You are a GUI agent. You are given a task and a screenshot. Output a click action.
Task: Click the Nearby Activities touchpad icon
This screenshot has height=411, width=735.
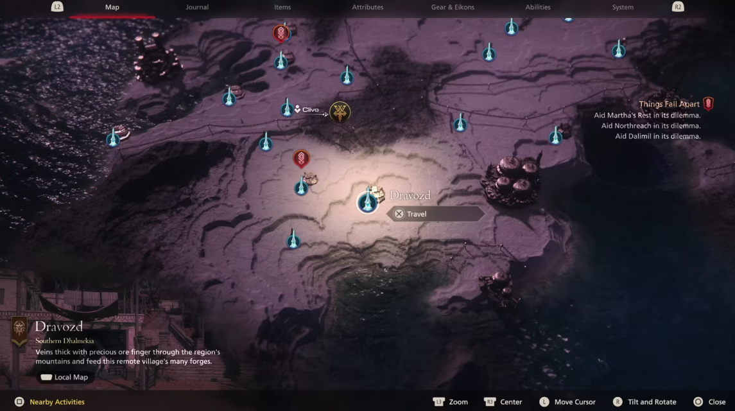[x=19, y=401]
